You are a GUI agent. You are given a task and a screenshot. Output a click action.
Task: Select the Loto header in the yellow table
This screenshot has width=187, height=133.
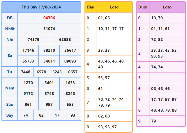tap(114, 7)
